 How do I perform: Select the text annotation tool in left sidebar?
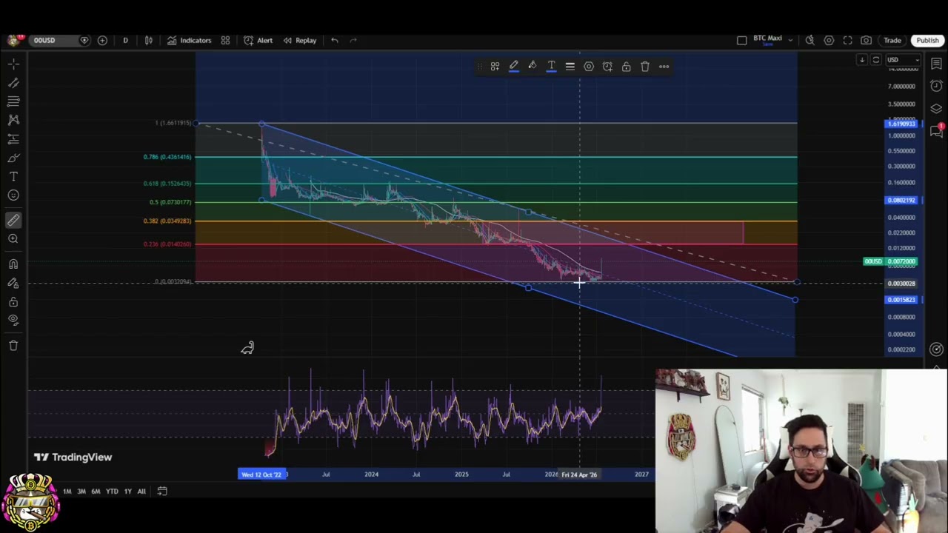click(x=13, y=176)
